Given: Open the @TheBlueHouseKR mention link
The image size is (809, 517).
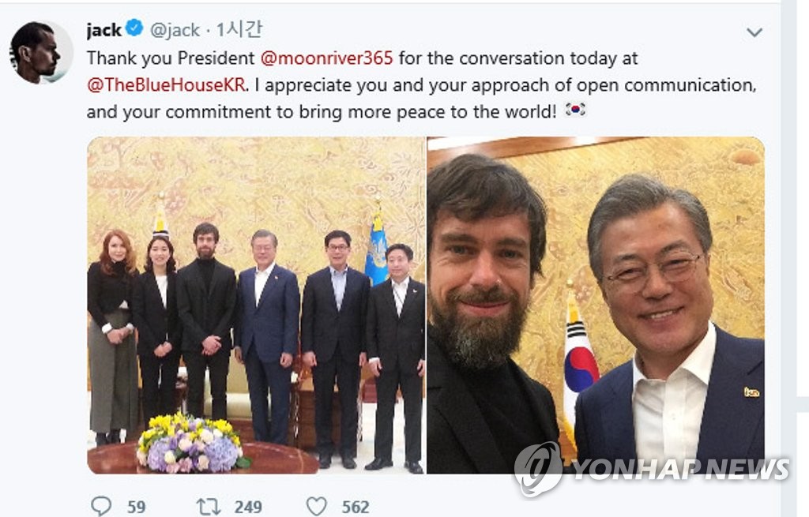Looking at the screenshot, I should 166,85.
